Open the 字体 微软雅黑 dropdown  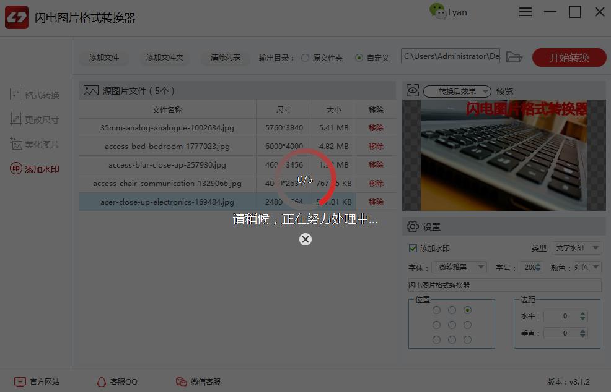(459, 267)
